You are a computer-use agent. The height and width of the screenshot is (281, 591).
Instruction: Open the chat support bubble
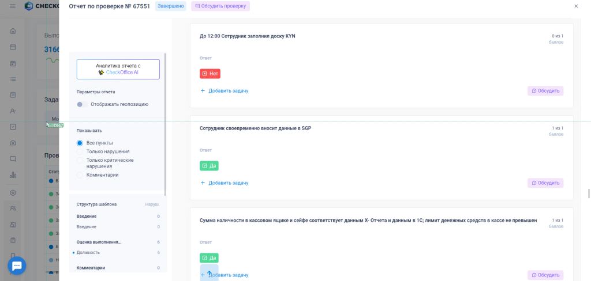pos(17,265)
